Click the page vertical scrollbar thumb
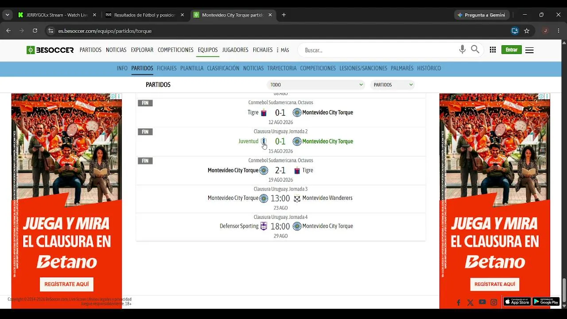This screenshot has width=567, height=319. point(564,290)
